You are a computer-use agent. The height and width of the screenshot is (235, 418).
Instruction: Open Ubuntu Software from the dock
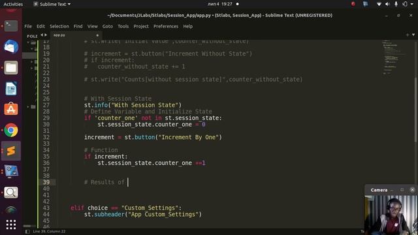coord(11,109)
